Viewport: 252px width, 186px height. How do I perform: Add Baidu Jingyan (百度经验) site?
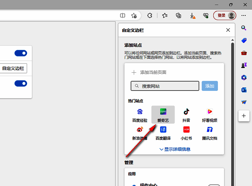point(140,114)
